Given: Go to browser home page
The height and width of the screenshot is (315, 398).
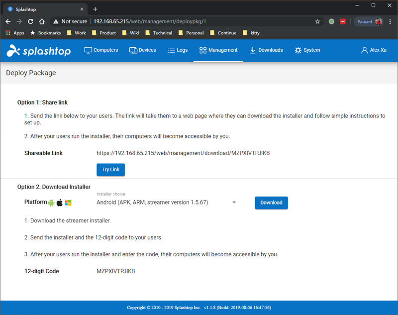Looking at the screenshot, I should tap(42, 21).
